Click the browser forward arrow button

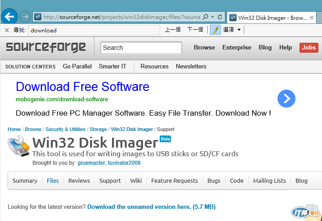click(25, 17)
